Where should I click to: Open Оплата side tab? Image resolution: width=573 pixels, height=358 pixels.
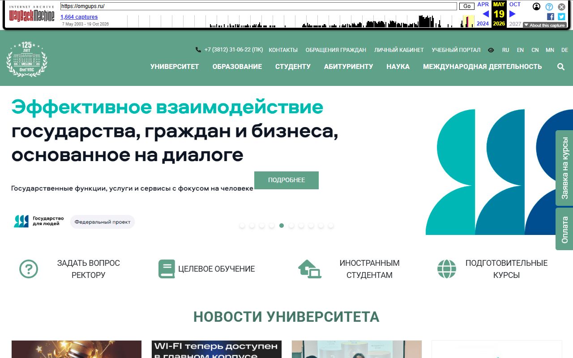564,229
